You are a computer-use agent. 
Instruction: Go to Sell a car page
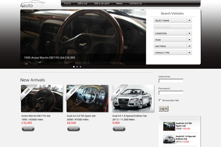tap(83, 3)
